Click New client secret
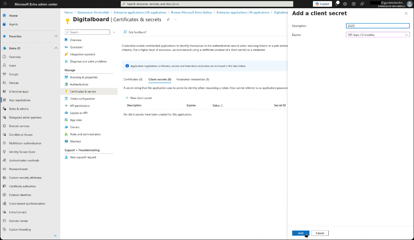The height and width of the screenshot is (240, 414). tap(140, 98)
